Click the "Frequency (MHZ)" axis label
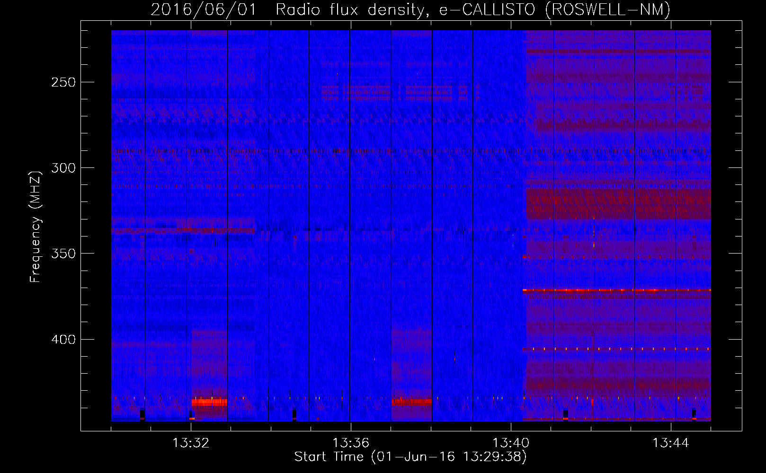This screenshot has height=473, width=766. click(x=36, y=227)
